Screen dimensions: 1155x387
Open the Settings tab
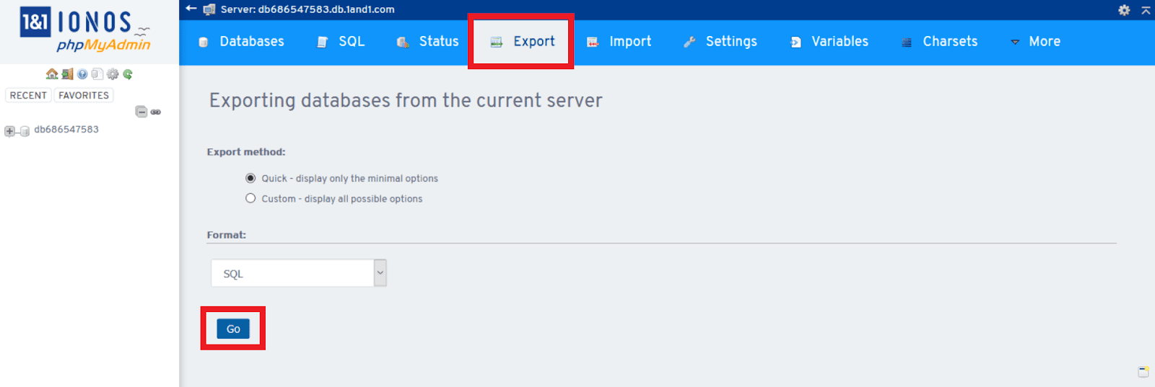[x=720, y=42]
